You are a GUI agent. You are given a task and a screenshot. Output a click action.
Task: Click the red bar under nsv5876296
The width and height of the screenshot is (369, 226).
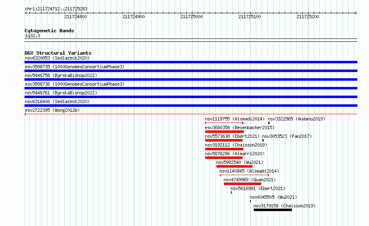point(224,158)
